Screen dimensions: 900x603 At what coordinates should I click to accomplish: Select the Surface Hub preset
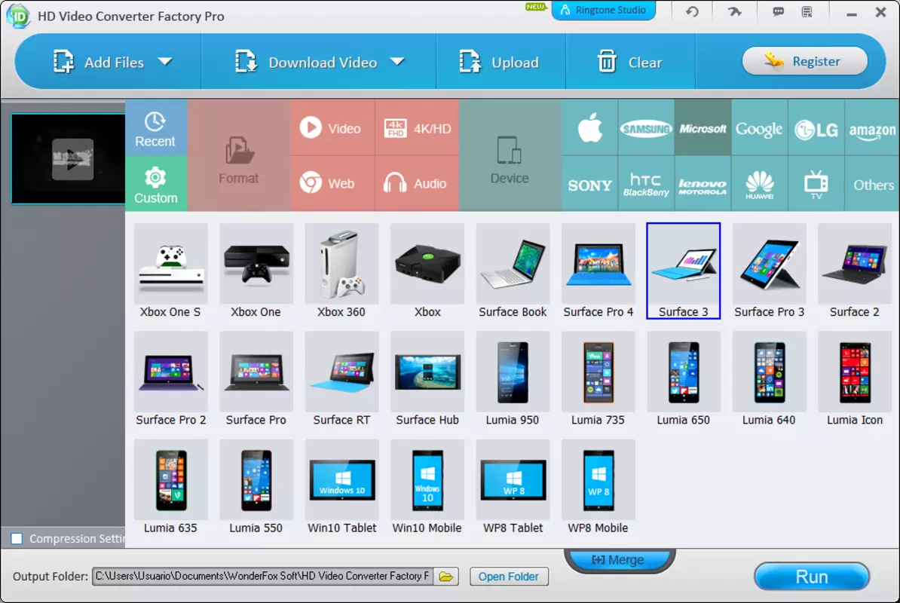427,378
